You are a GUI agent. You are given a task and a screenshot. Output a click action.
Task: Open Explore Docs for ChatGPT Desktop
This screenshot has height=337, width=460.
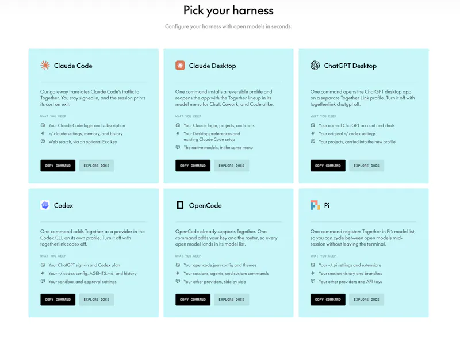click(x=366, y=166)
